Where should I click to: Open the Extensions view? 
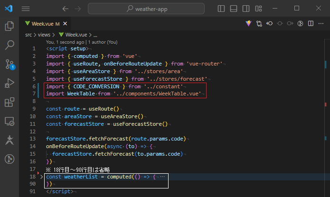coord(9,102)
